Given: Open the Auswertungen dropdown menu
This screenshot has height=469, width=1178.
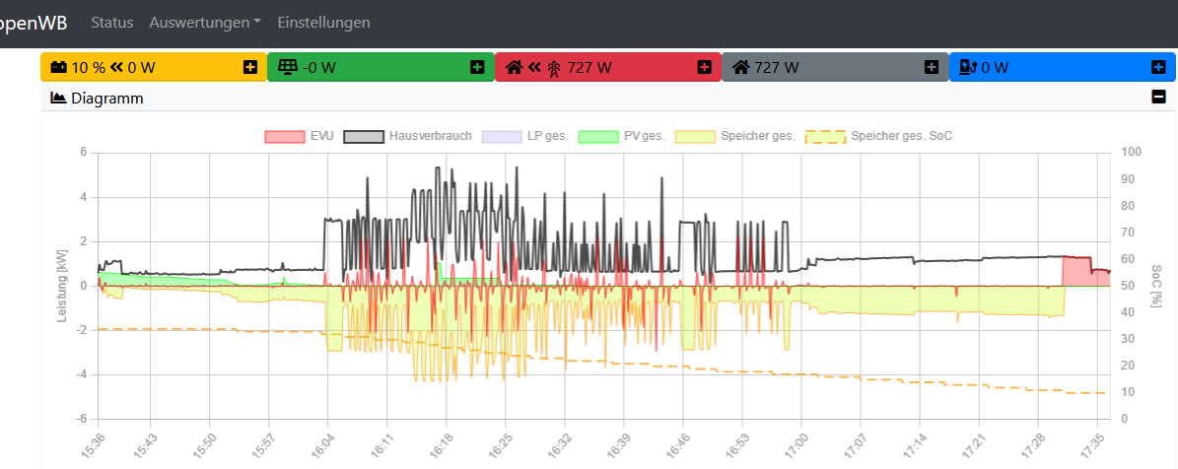Looking at the screenshot, I should (x=205, y=22).
